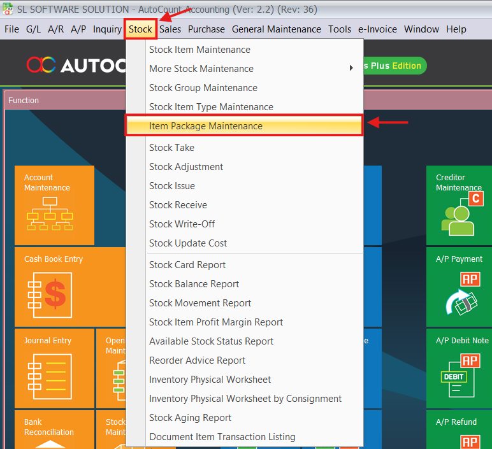Image resolution: width=492 pixels, height=449 pixels.
Task: Choose Item Package Maintenance
Action: [245, 125]
